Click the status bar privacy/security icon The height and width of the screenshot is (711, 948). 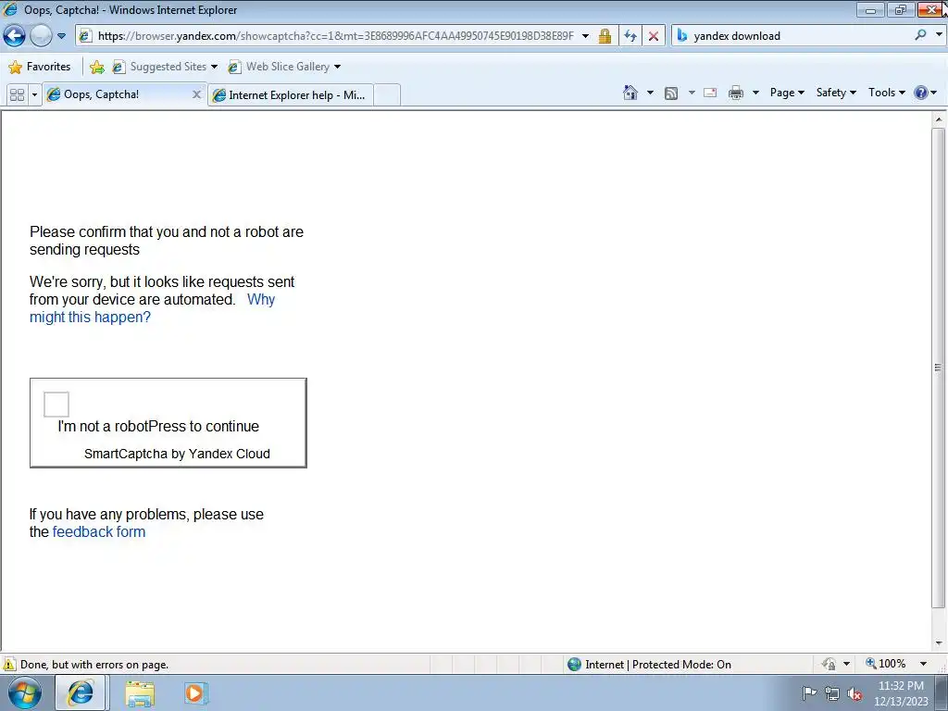coord(829,664)
